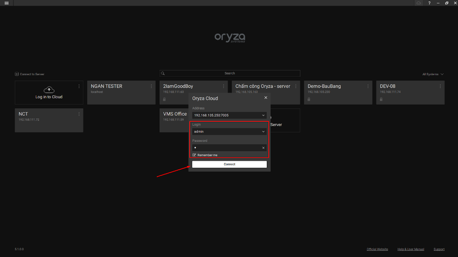Viewport: 458px width, 257px height.
Task: Expand the Address dropdown
Action: [263, 115]
